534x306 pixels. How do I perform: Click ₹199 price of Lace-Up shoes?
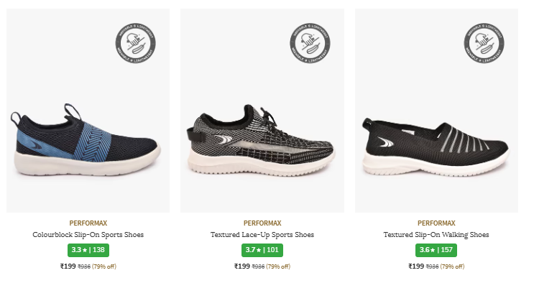click(242, 266)
